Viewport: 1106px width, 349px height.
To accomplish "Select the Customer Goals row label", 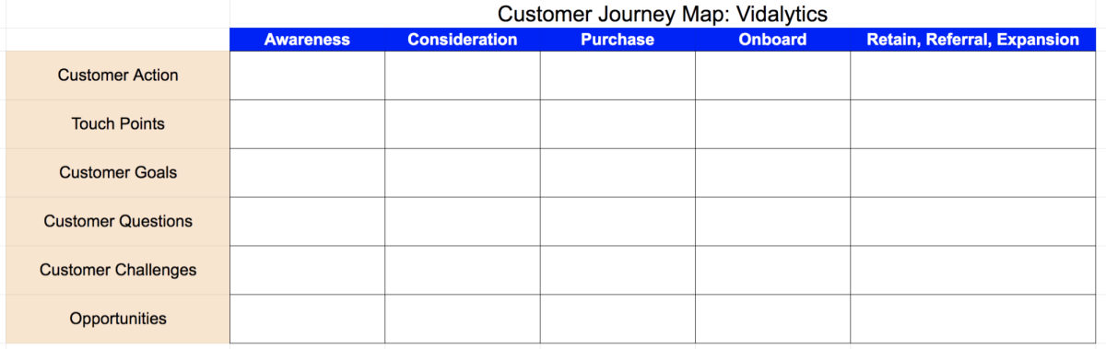I will click(118, 173).
